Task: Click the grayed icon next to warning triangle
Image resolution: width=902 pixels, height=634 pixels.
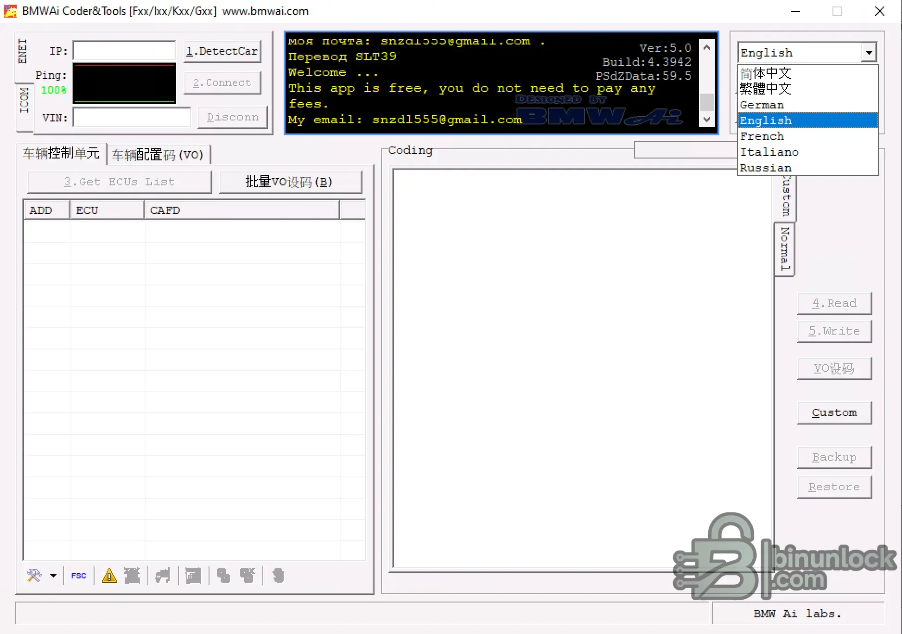Action: [132, 576]
